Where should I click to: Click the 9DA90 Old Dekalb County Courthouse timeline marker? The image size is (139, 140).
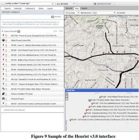point(70,120)
